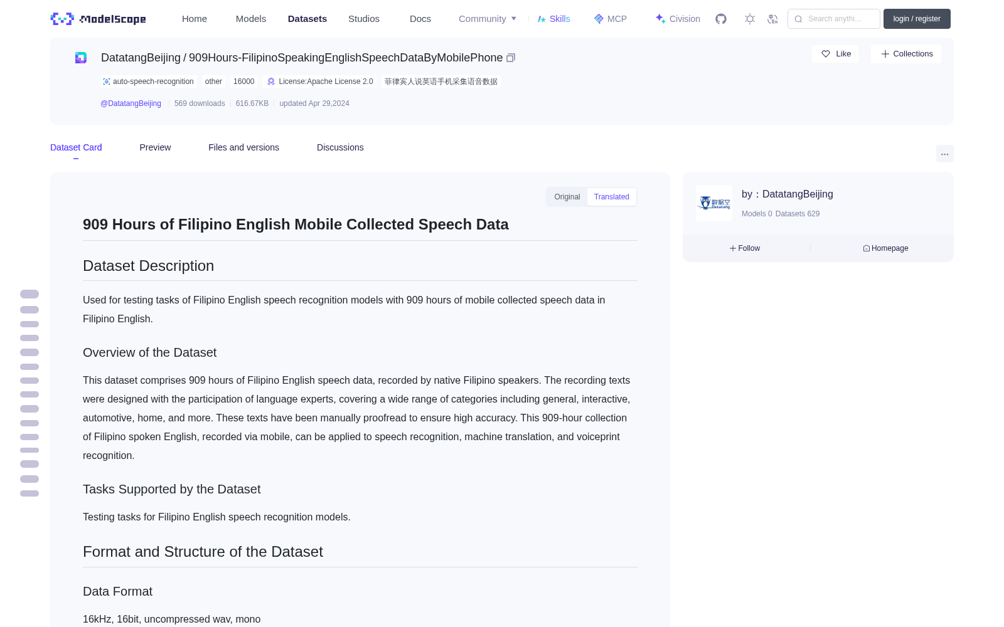1004x627 pixels.
Task: Click the heart icon on Like
Action: point(826,54)
